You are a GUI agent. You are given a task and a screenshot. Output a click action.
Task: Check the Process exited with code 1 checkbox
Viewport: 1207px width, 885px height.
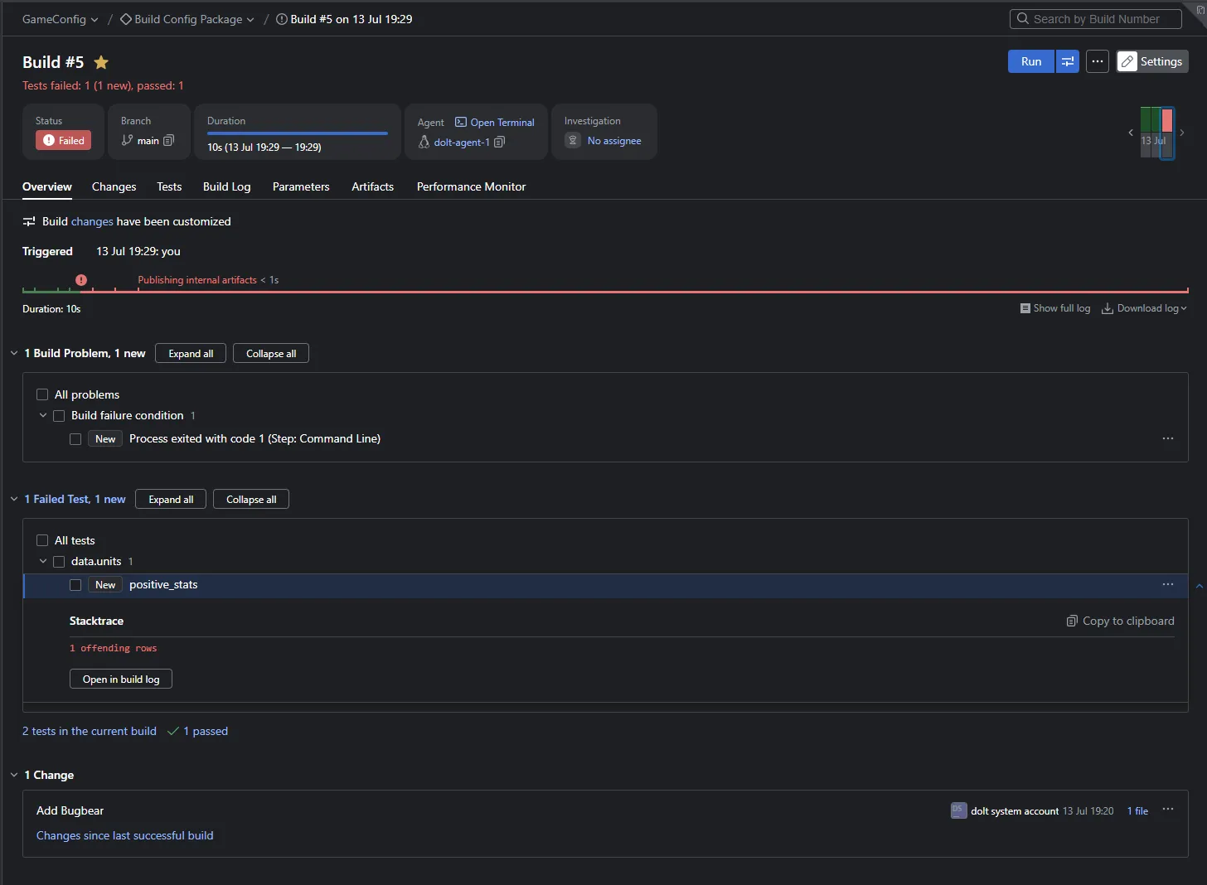[x=75, y=439]
